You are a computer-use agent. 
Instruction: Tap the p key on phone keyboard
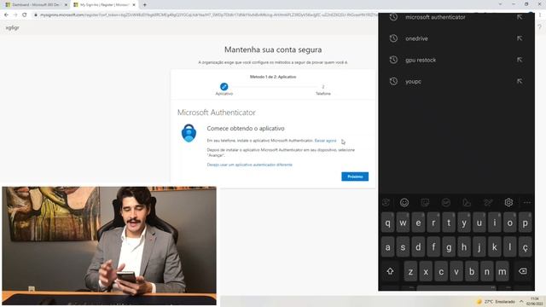coord(526,223)
